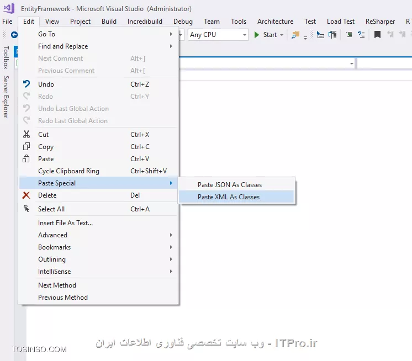Screen dimensions: 412x361
Task: Open the Load Test menu
Action: 341,22
